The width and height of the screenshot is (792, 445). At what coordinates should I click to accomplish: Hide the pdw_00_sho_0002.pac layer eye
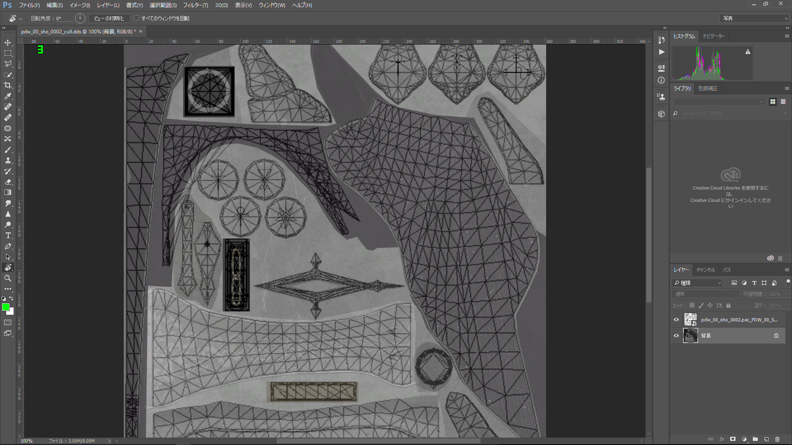tap(676, 319)
